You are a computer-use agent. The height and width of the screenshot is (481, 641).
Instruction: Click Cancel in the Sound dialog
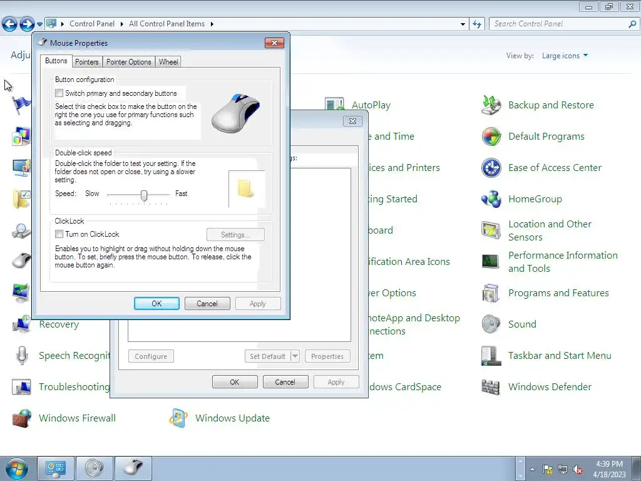pyautogui.click(x=285, y=382)
